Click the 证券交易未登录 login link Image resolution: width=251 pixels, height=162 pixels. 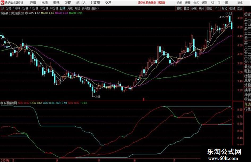(147, 3)
